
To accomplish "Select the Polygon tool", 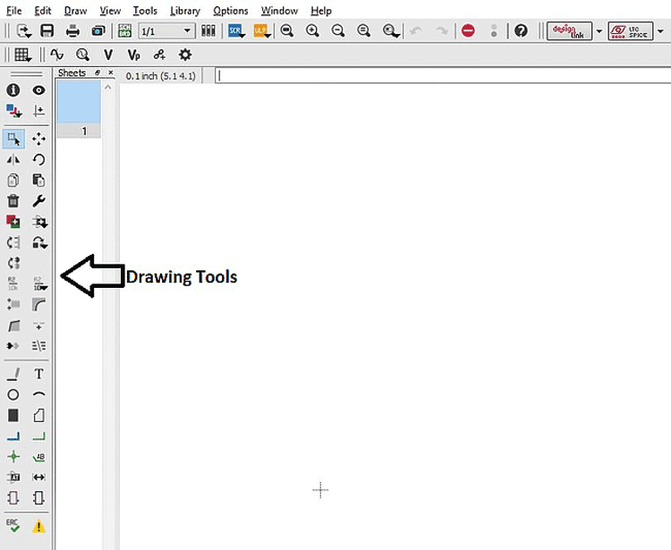I will coord(39,415).
